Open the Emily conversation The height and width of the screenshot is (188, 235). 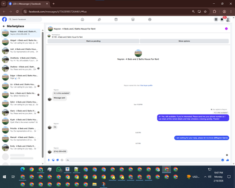click(21, 148)
